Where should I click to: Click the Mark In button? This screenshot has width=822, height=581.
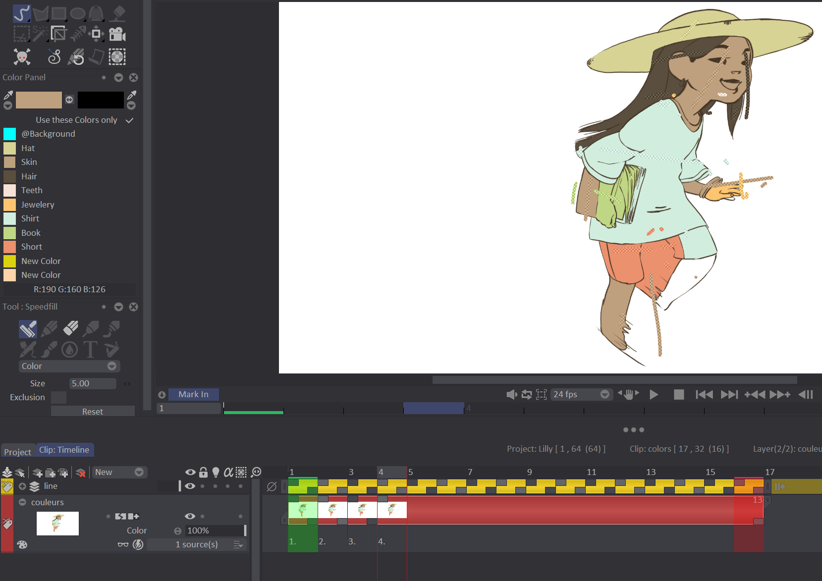coord(193,394)
